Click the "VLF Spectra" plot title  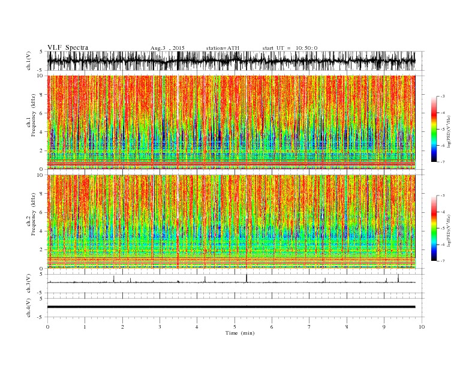pyautogui.click(x=68, y=47)
